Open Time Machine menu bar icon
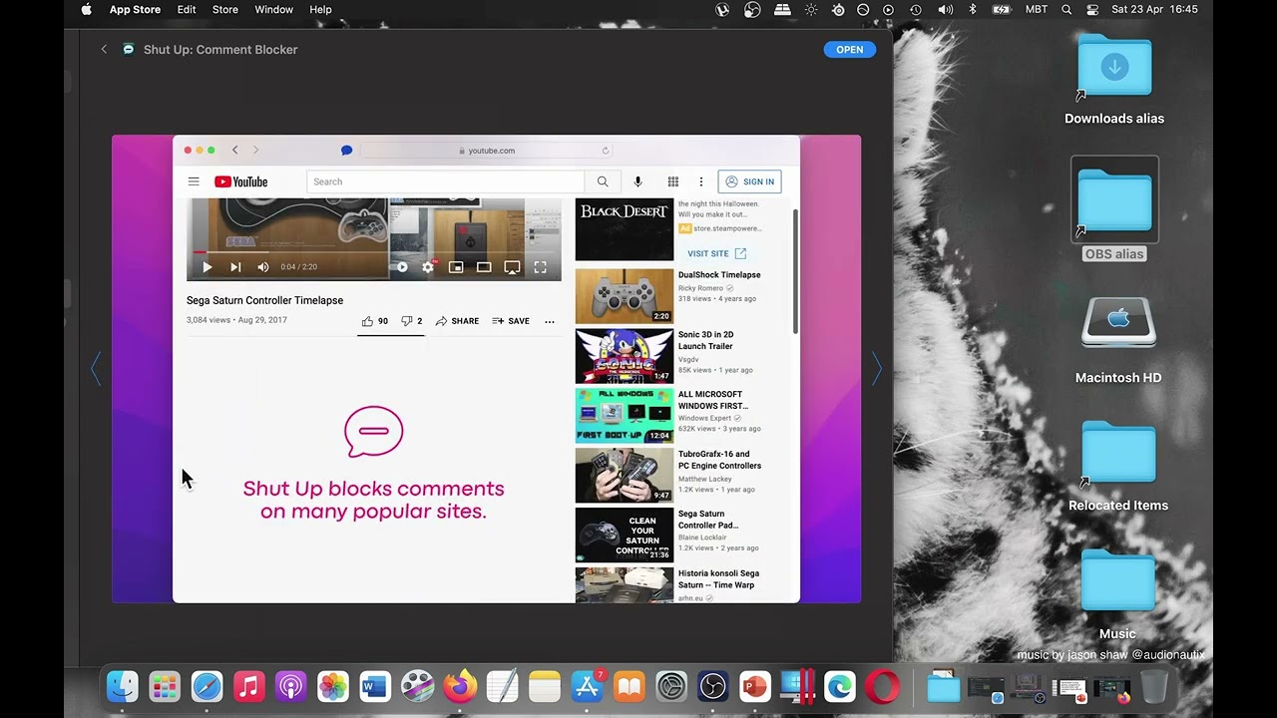 [916, 10]
